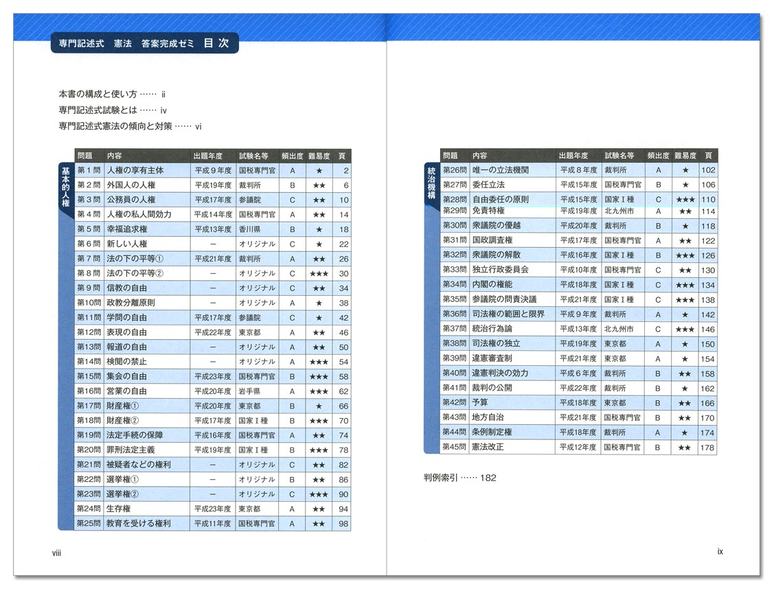Click the 頻出度 column header on the left page
The image size is (774, 589).
292,157
